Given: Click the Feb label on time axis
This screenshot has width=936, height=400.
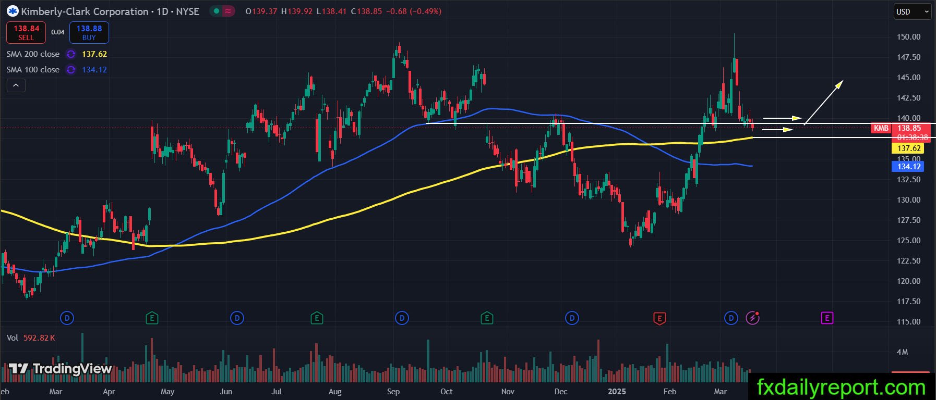Looking at the screenshot, I should (670, 392).
